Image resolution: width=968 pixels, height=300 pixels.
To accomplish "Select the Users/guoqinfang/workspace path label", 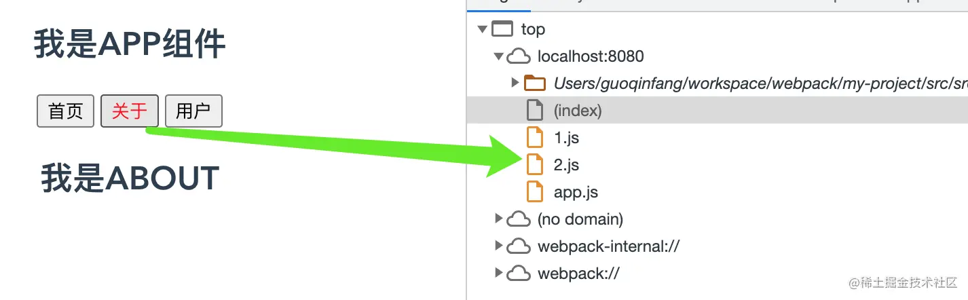I will click(x=761, y=83).
